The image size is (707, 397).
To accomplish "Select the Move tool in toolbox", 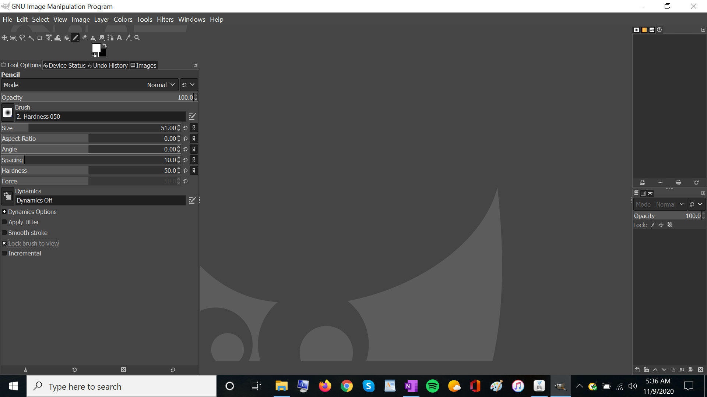I will point(4,38).
